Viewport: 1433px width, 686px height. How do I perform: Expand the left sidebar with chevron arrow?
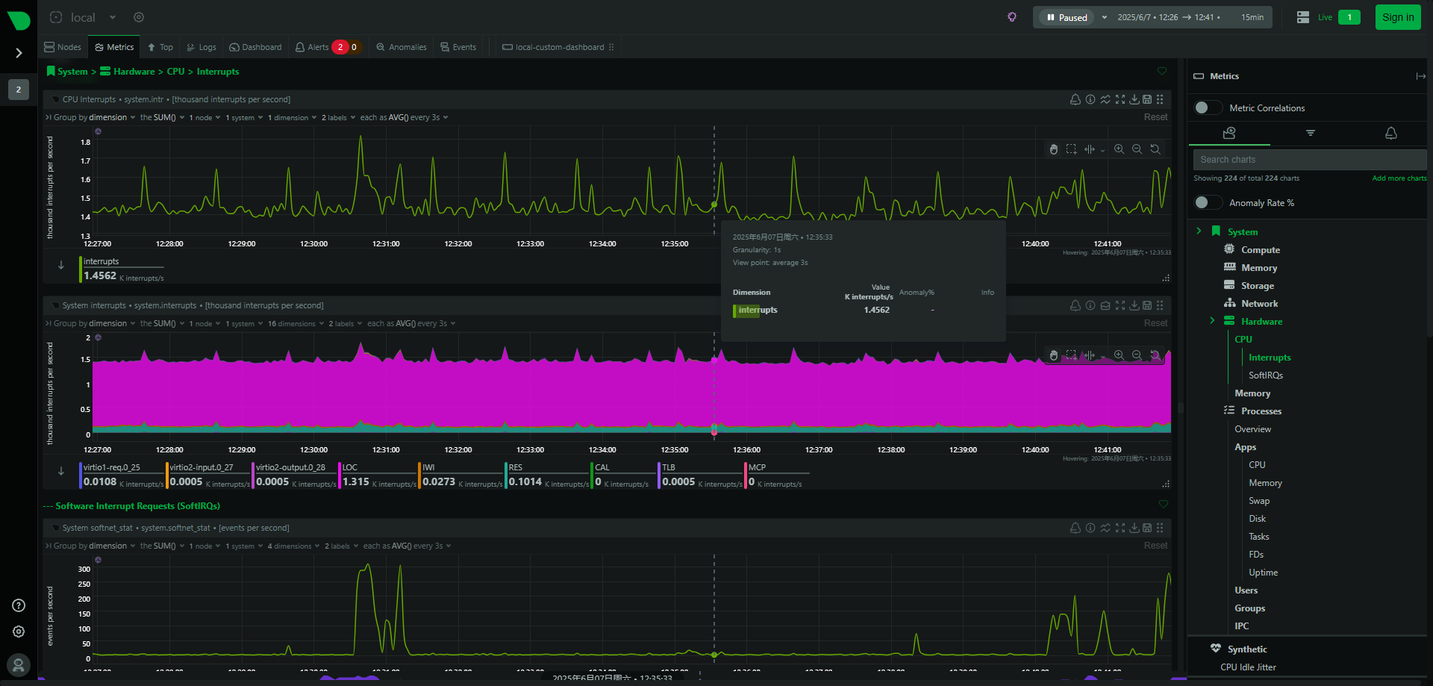[19, 53]
